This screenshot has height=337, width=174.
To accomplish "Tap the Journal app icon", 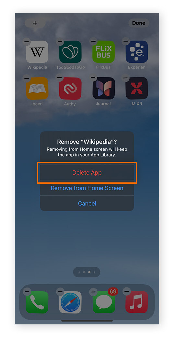I will [x=104, y=88].
